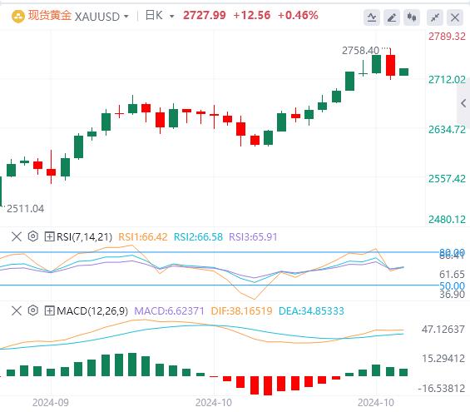Expand the side panel chevron arrow
Viewport: 470px width, 412px height.
coord(463,103)
